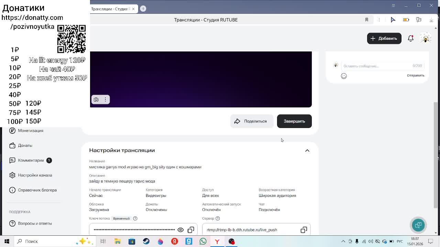
Task: Take a screenshot with the player camera icon
Action: click(96, 99)
